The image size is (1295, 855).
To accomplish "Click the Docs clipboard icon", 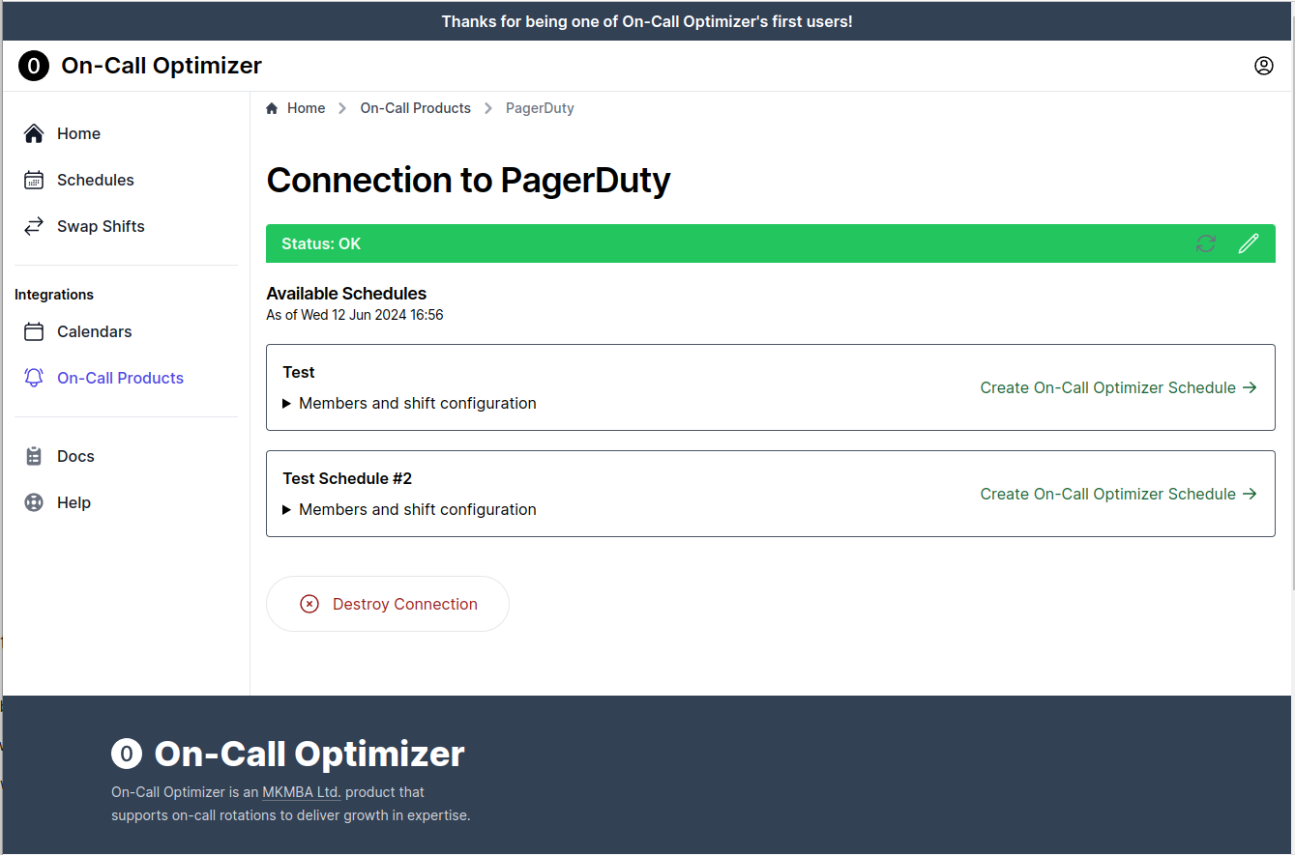I will (x=34, y=456).
